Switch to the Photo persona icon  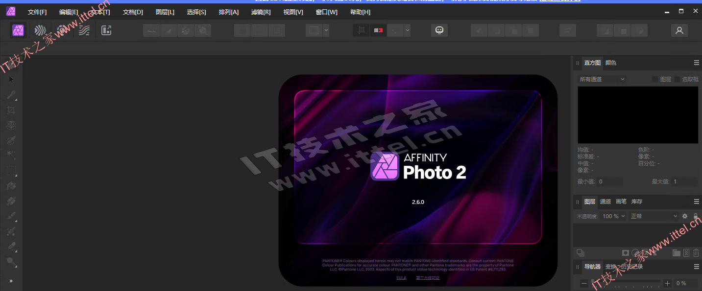coord(19,30)
